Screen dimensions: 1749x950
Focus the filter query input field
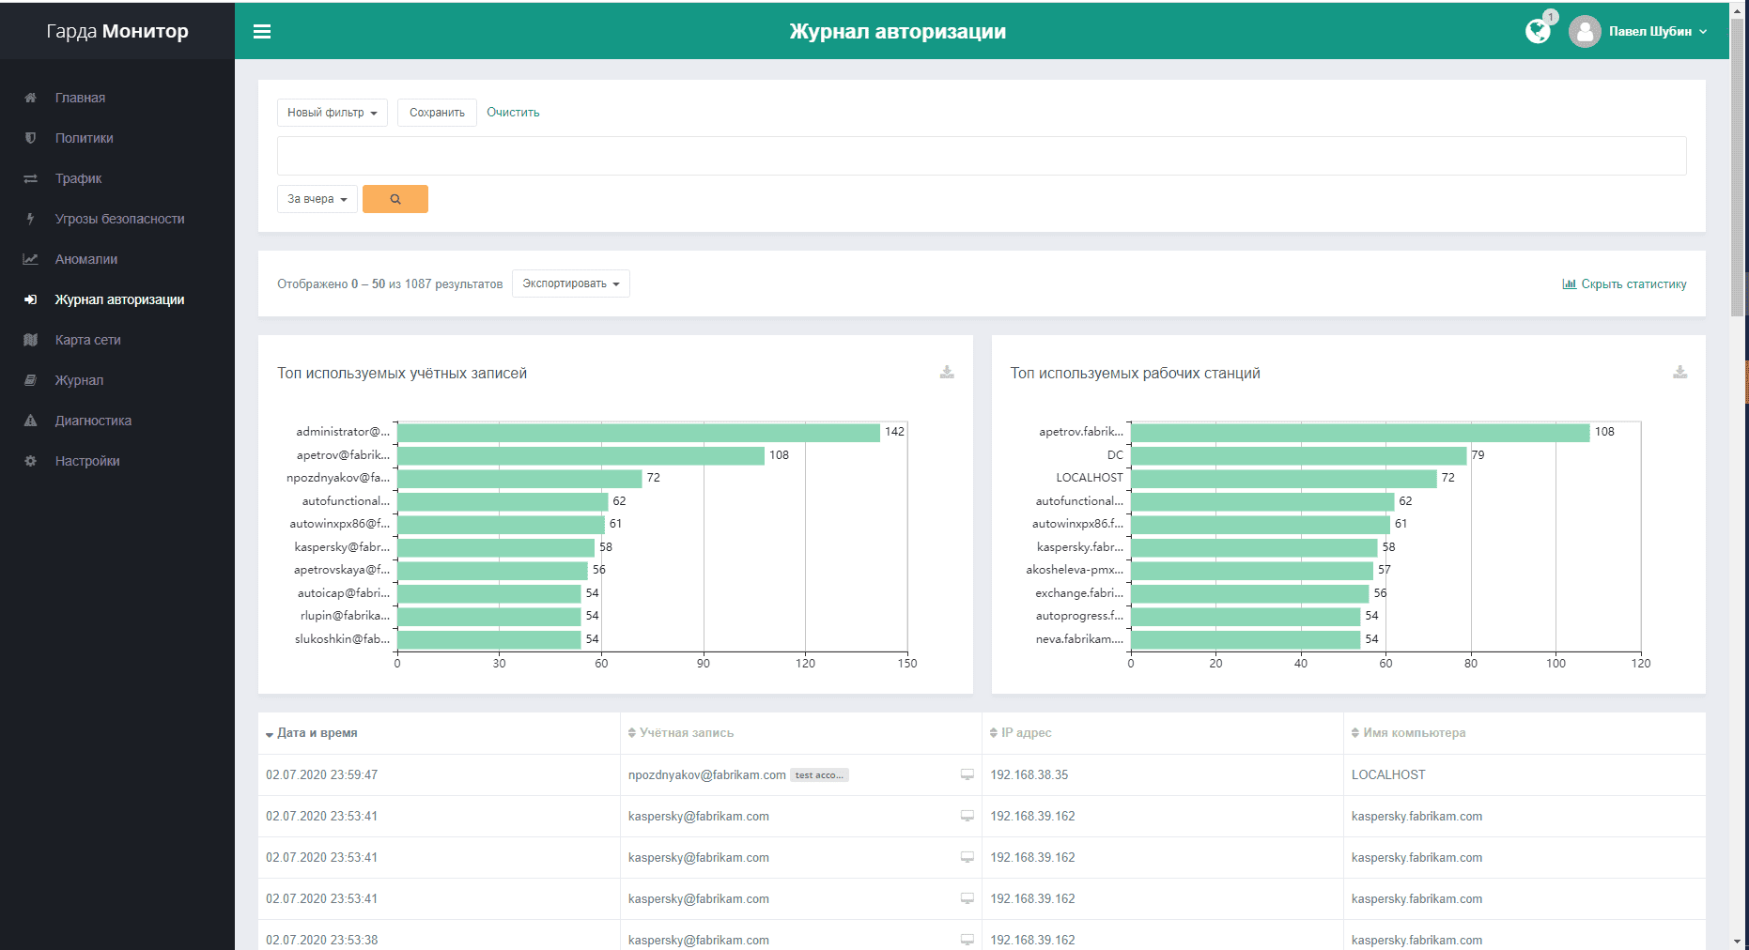point(981,156)
